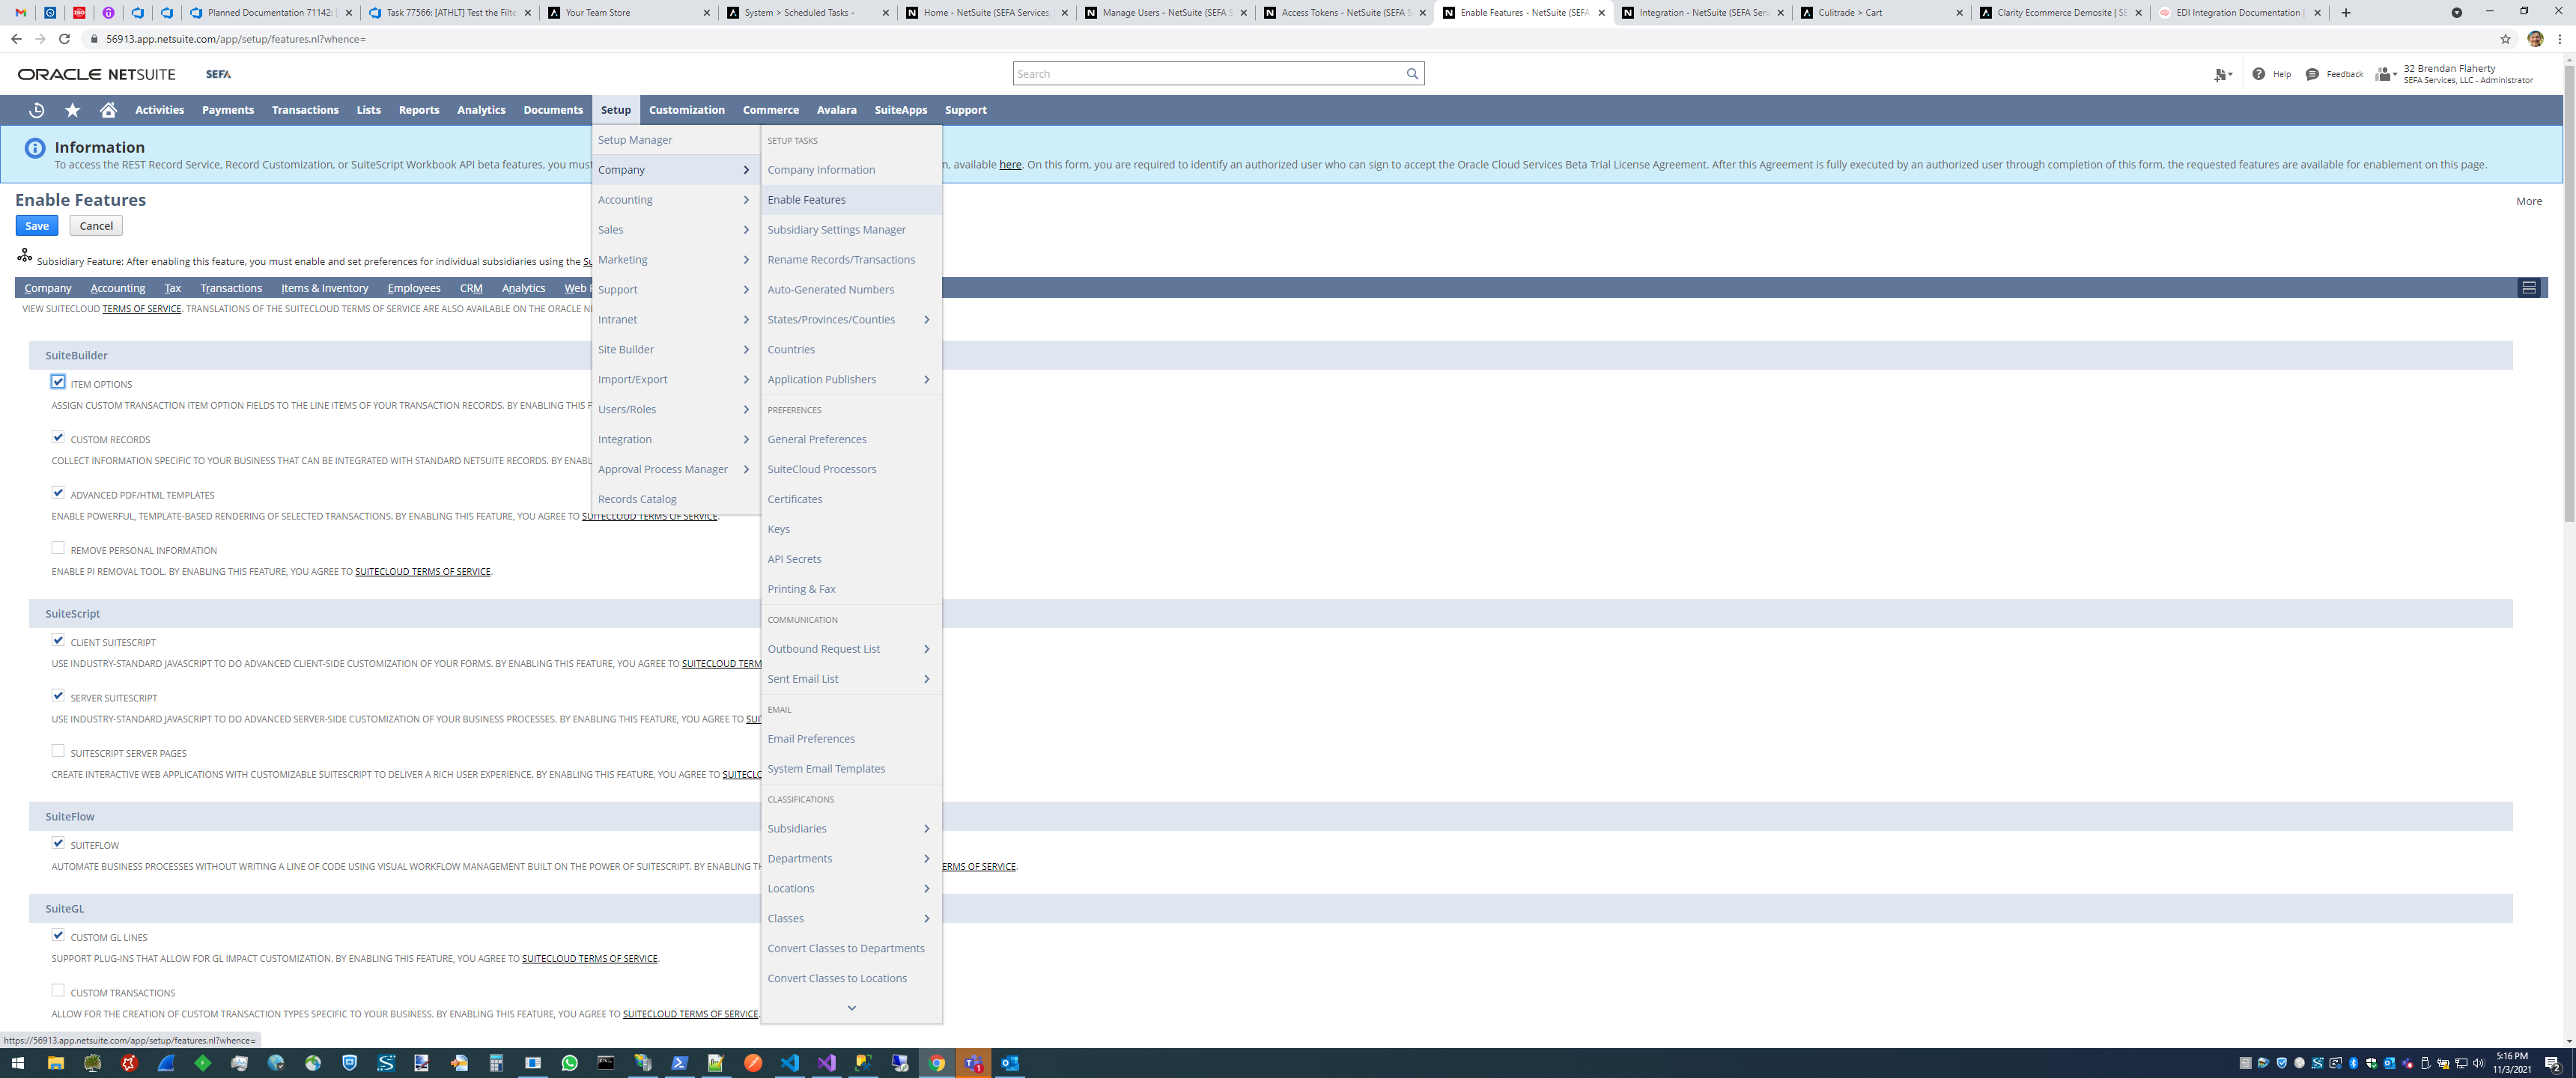
Task: Enable SuiteScript Server Pages checkbox
Action: (58, 751)
